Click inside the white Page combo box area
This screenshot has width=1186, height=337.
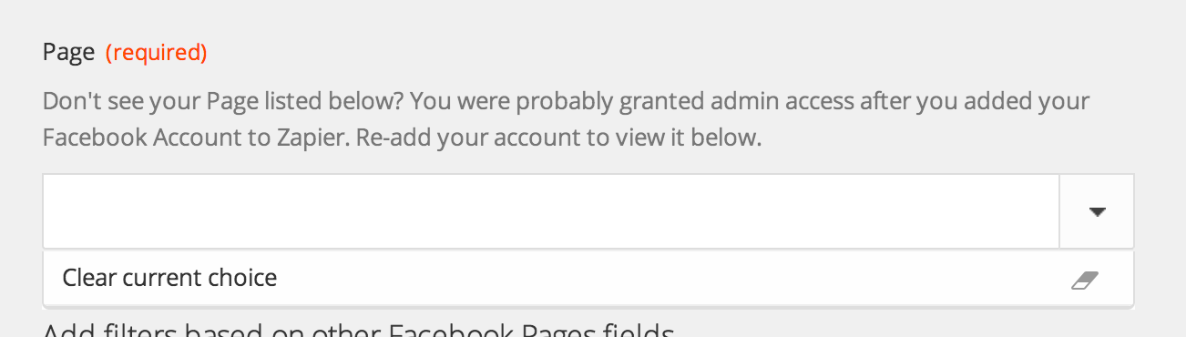551,211
